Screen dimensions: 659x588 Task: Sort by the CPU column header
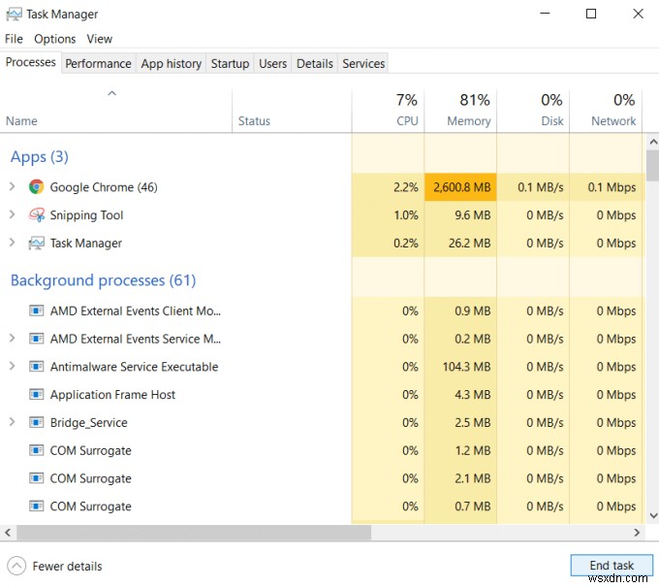(x=388, y=111)
